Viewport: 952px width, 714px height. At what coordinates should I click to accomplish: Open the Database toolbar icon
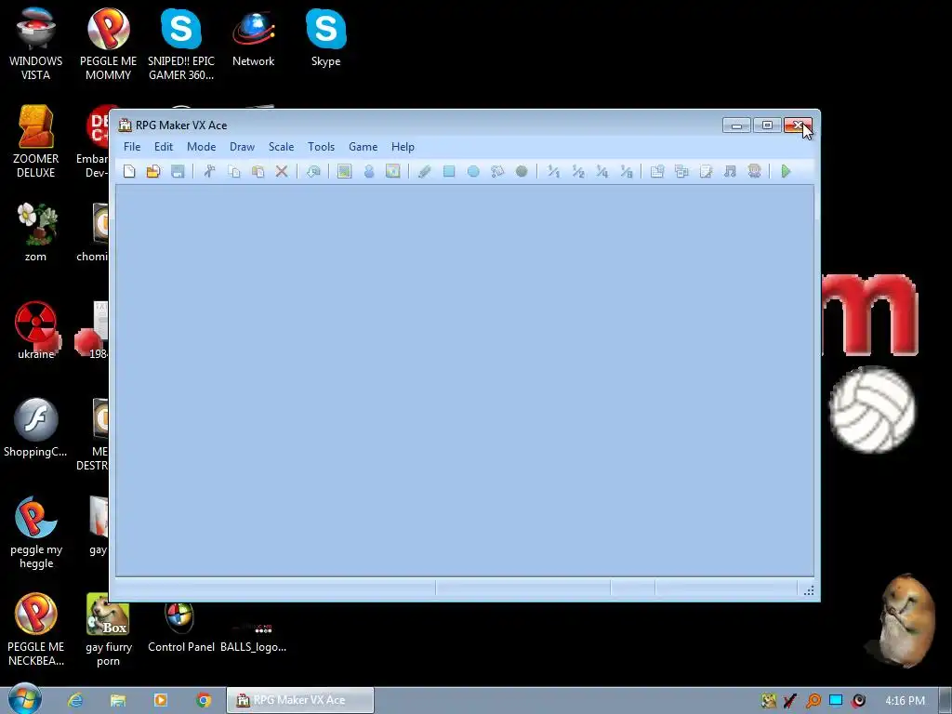[x=657, y=171]
